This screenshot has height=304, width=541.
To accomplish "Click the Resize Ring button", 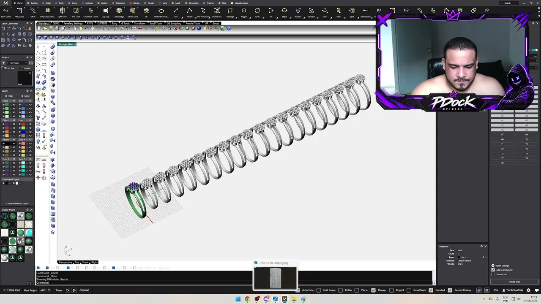I will point(514,282).
